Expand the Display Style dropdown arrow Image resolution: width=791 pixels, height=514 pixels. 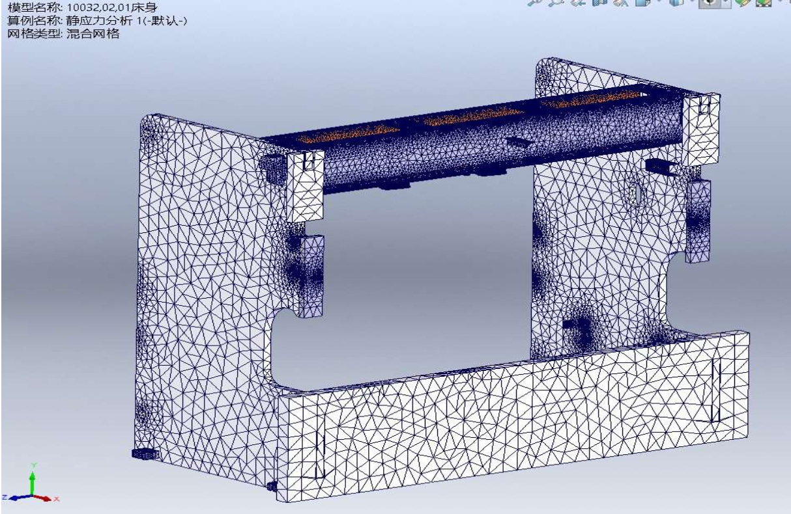tap(693, 3)
